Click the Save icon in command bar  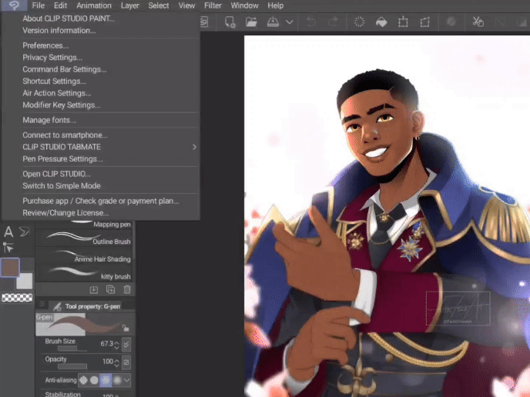273,22
